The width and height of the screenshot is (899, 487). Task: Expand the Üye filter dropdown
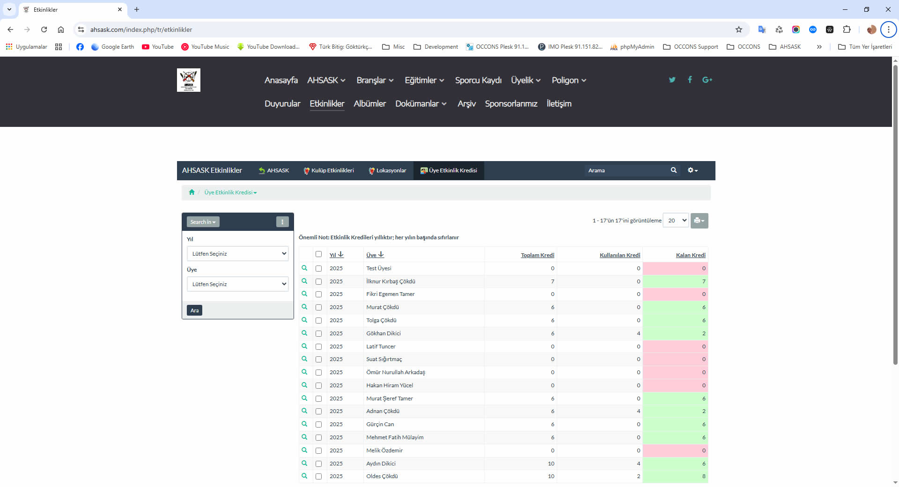click(x=237, y=284)
